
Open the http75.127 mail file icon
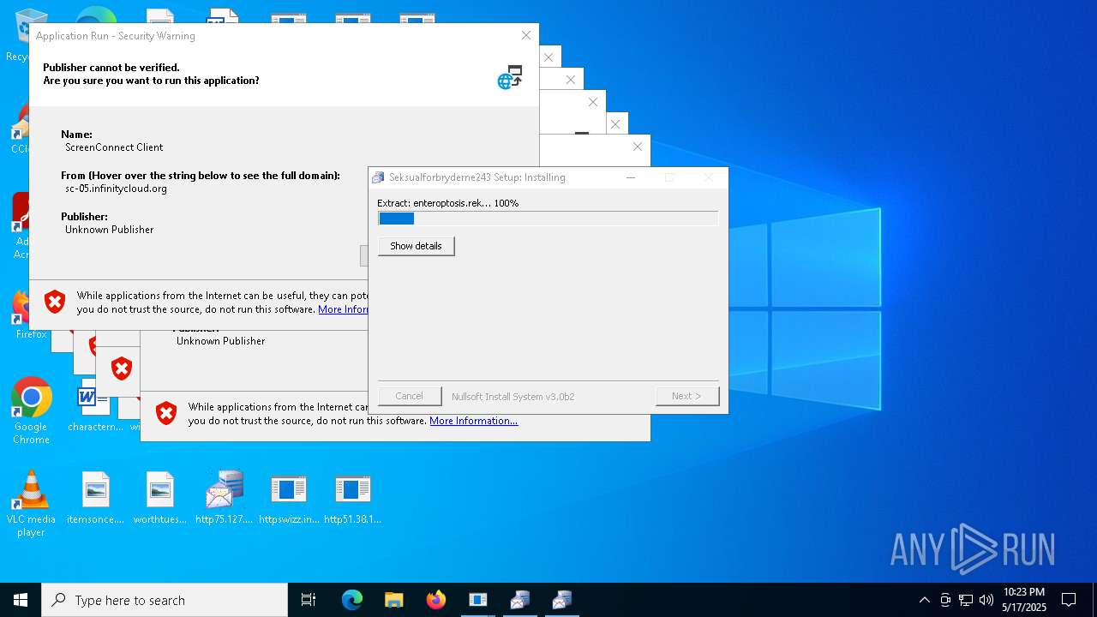225,498
